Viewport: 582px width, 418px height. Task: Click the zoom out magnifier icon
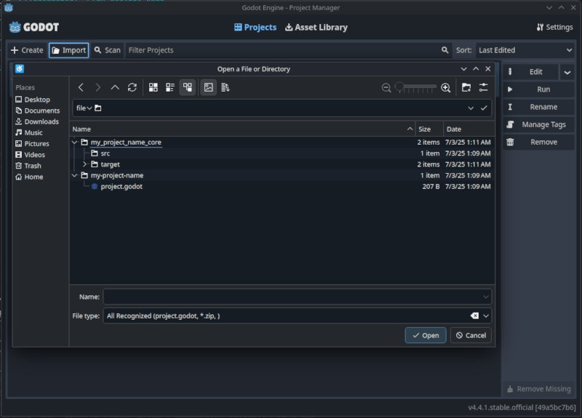[386, 88]
